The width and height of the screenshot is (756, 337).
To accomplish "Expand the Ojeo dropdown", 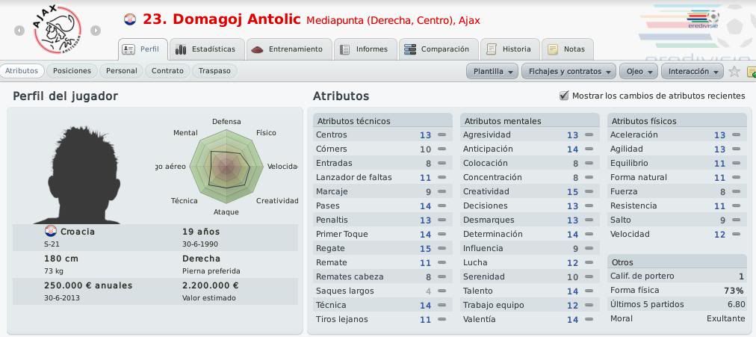I will [x=639, y=71].
